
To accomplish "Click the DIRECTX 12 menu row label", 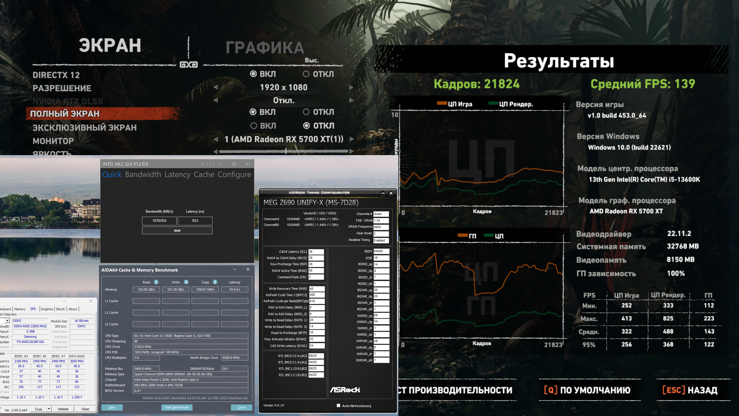I will tap(56, 75).
